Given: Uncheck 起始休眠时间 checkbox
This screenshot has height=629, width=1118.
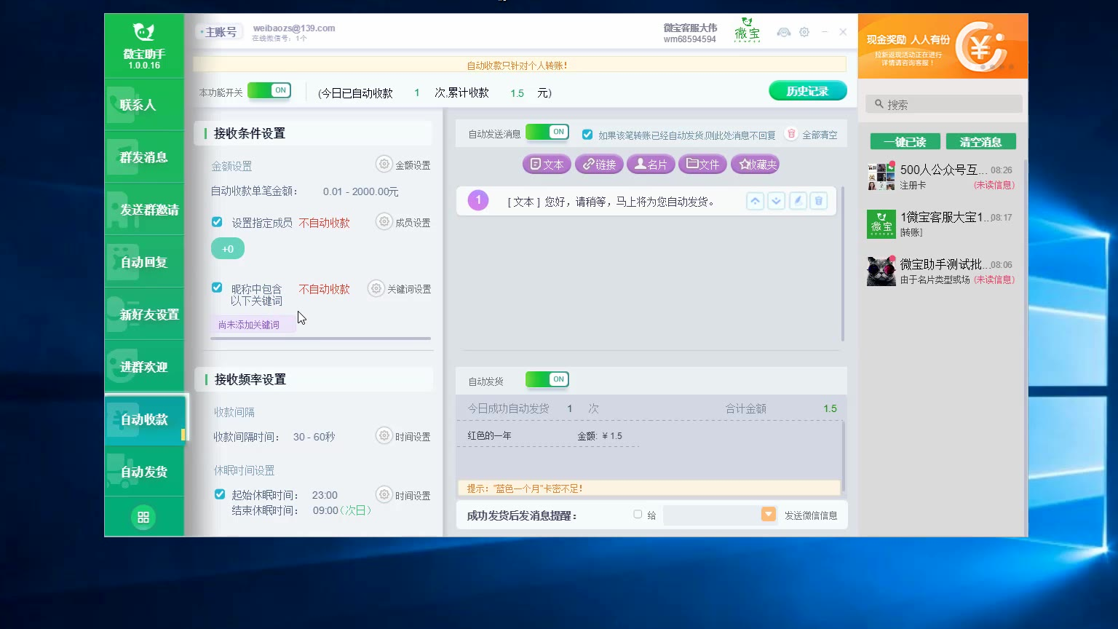Looking at the screenshot, I should pyautogui.click(x=220, y=494).
